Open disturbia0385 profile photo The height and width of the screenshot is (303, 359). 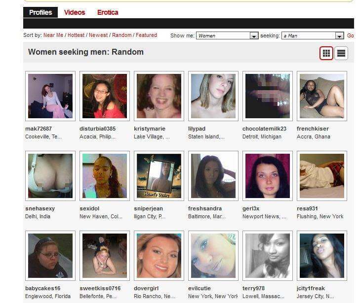(105, 96)
